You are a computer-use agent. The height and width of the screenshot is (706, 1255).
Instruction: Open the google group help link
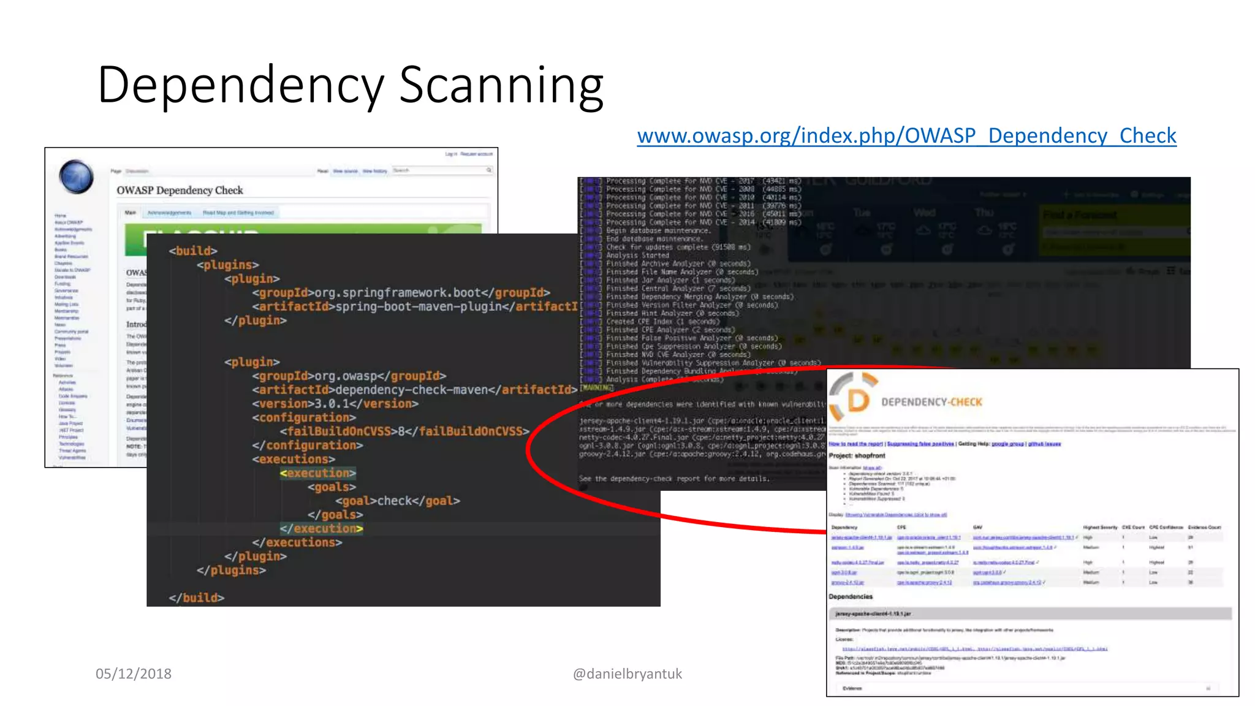[x=1008, y=444]
